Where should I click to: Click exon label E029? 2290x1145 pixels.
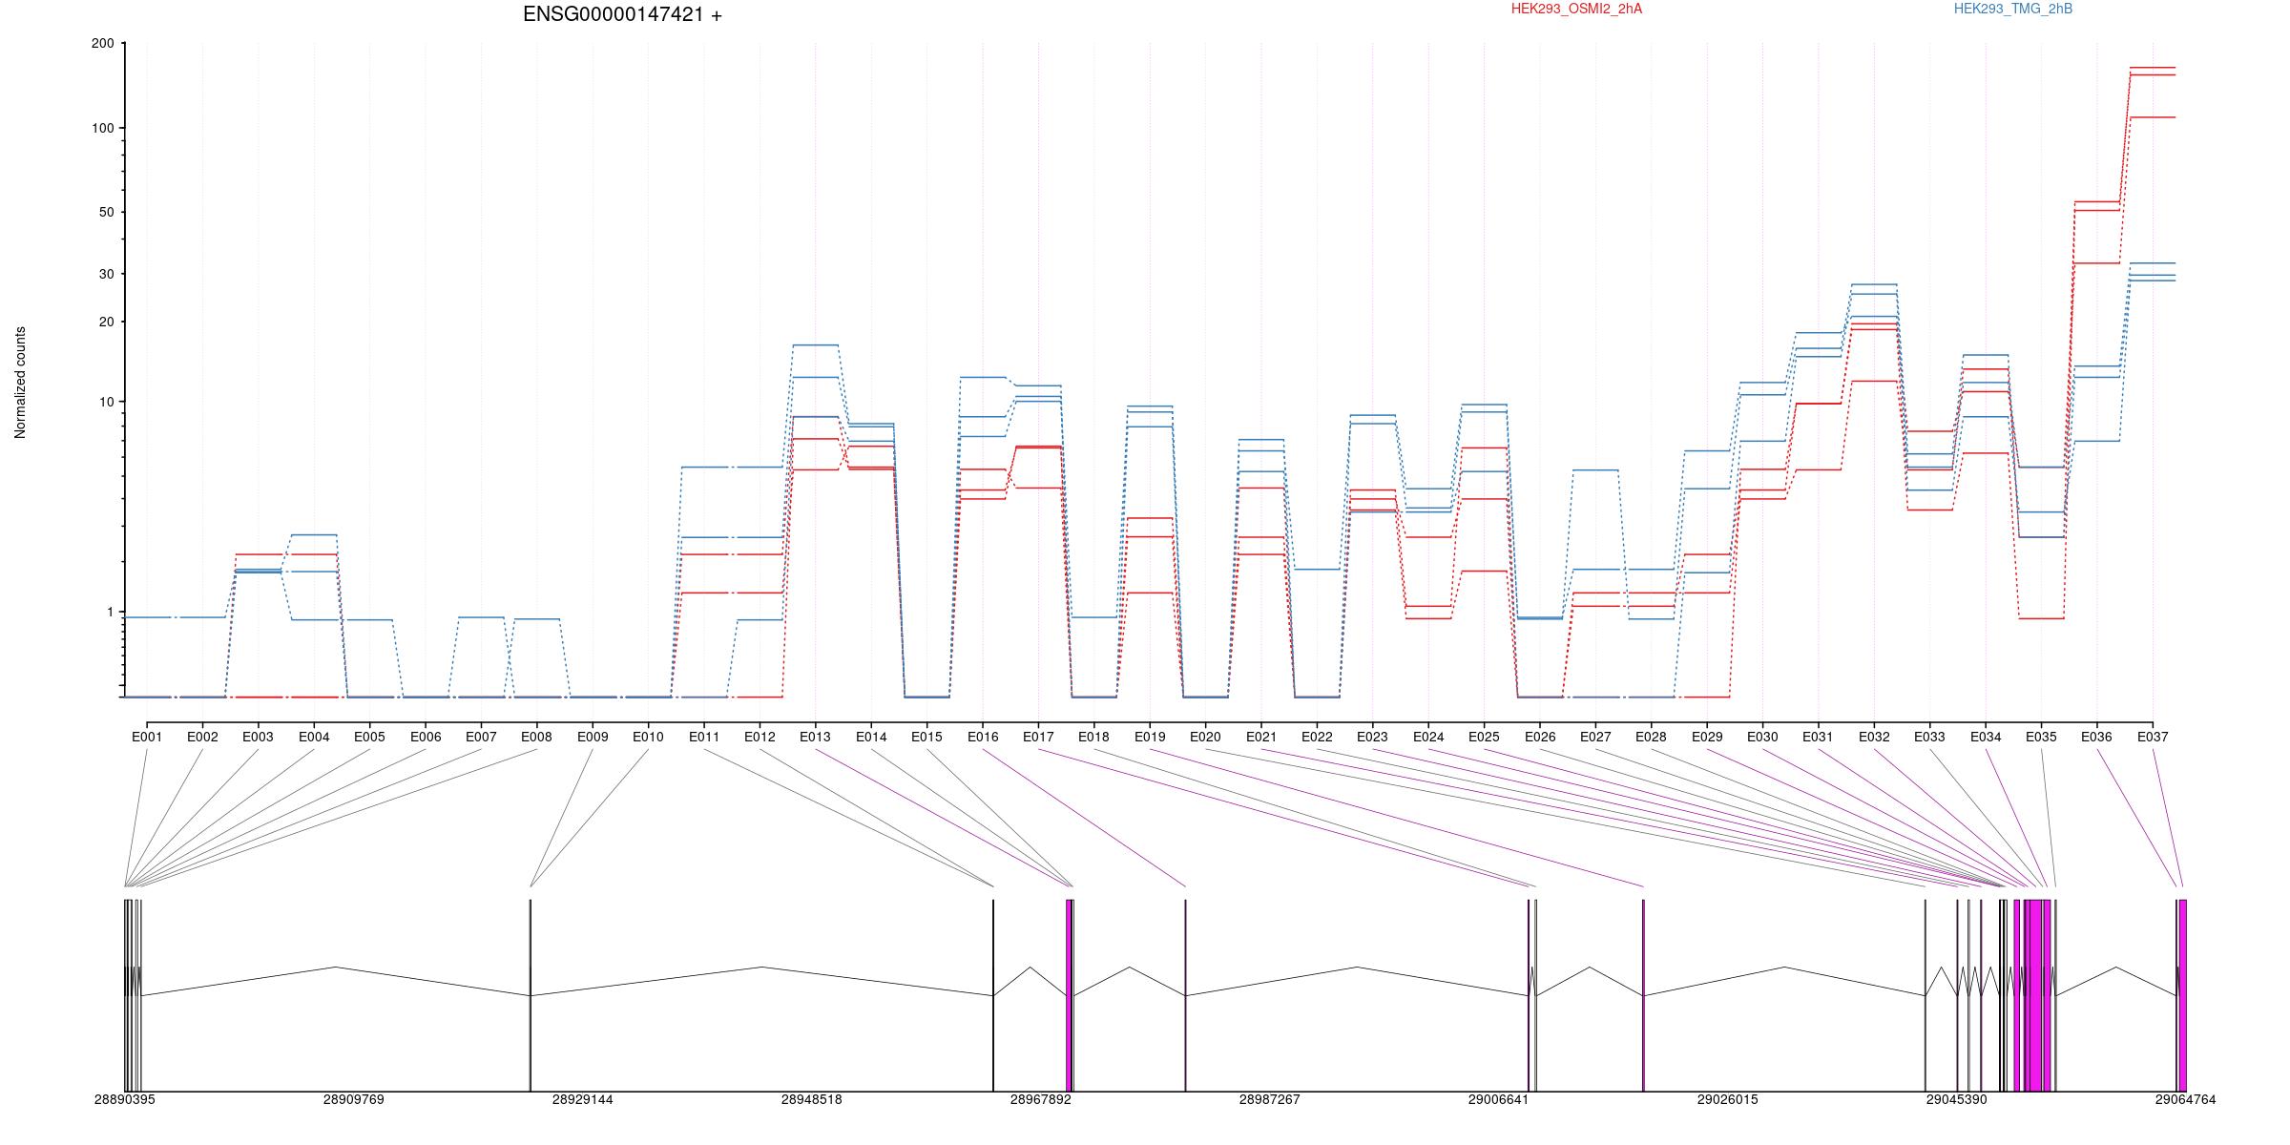pos(1707,737)
